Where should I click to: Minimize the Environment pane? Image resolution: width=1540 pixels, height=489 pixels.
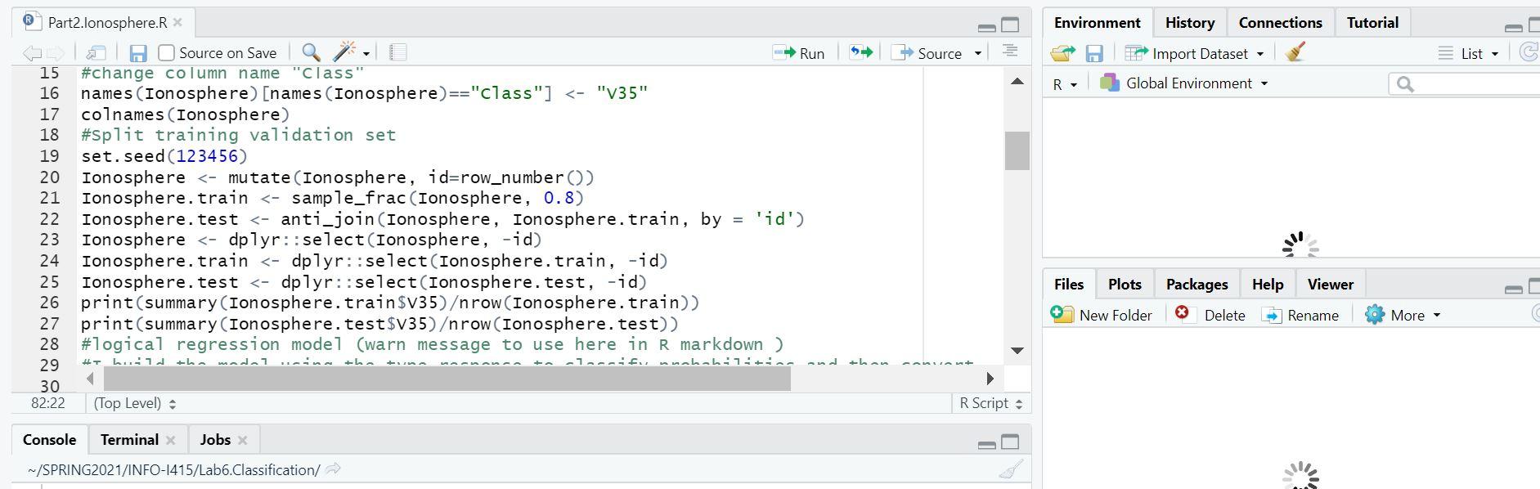pyautogui.click(x=1514, y=27)
